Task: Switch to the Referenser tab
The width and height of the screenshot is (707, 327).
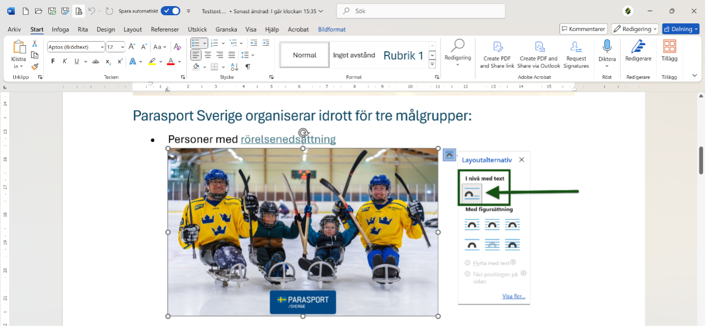Action: click(x=165, y=29)
